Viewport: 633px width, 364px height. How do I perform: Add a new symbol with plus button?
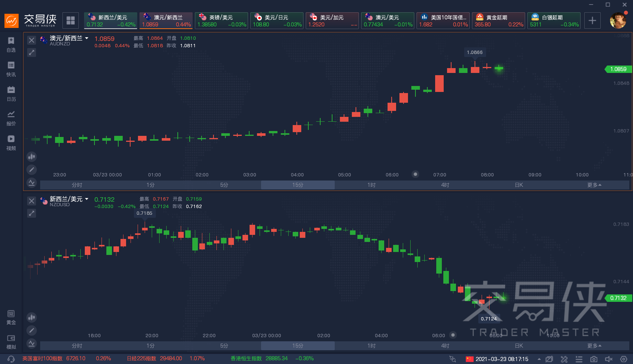(x=592, y=20)
